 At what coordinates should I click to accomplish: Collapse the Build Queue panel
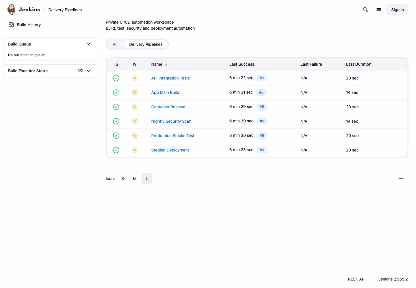(88, 44)
